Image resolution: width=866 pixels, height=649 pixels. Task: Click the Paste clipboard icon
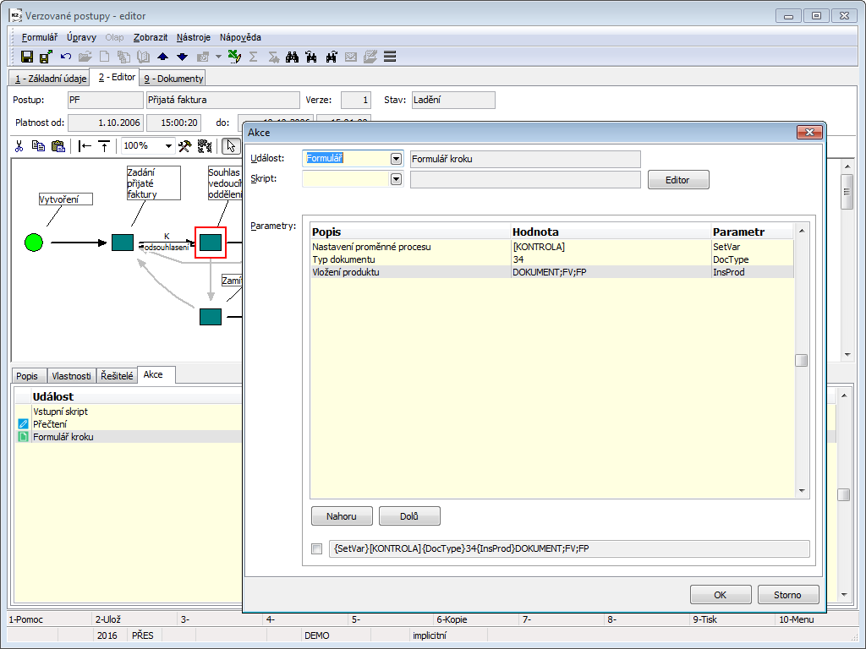point(58,145)
